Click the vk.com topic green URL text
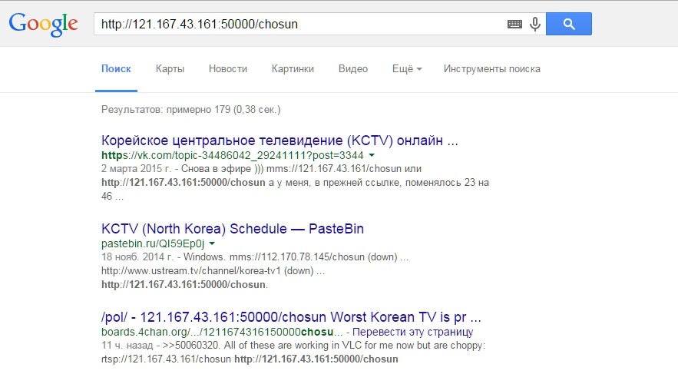678x374 pixels. tap(232, 155)
